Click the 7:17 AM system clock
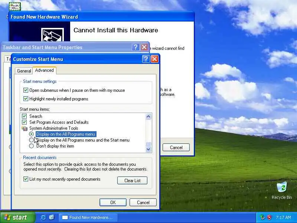Screen dimensions: 297x223 [x=283, y=217]
